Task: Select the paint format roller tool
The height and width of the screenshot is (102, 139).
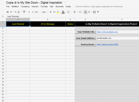Action: [24, 12]
